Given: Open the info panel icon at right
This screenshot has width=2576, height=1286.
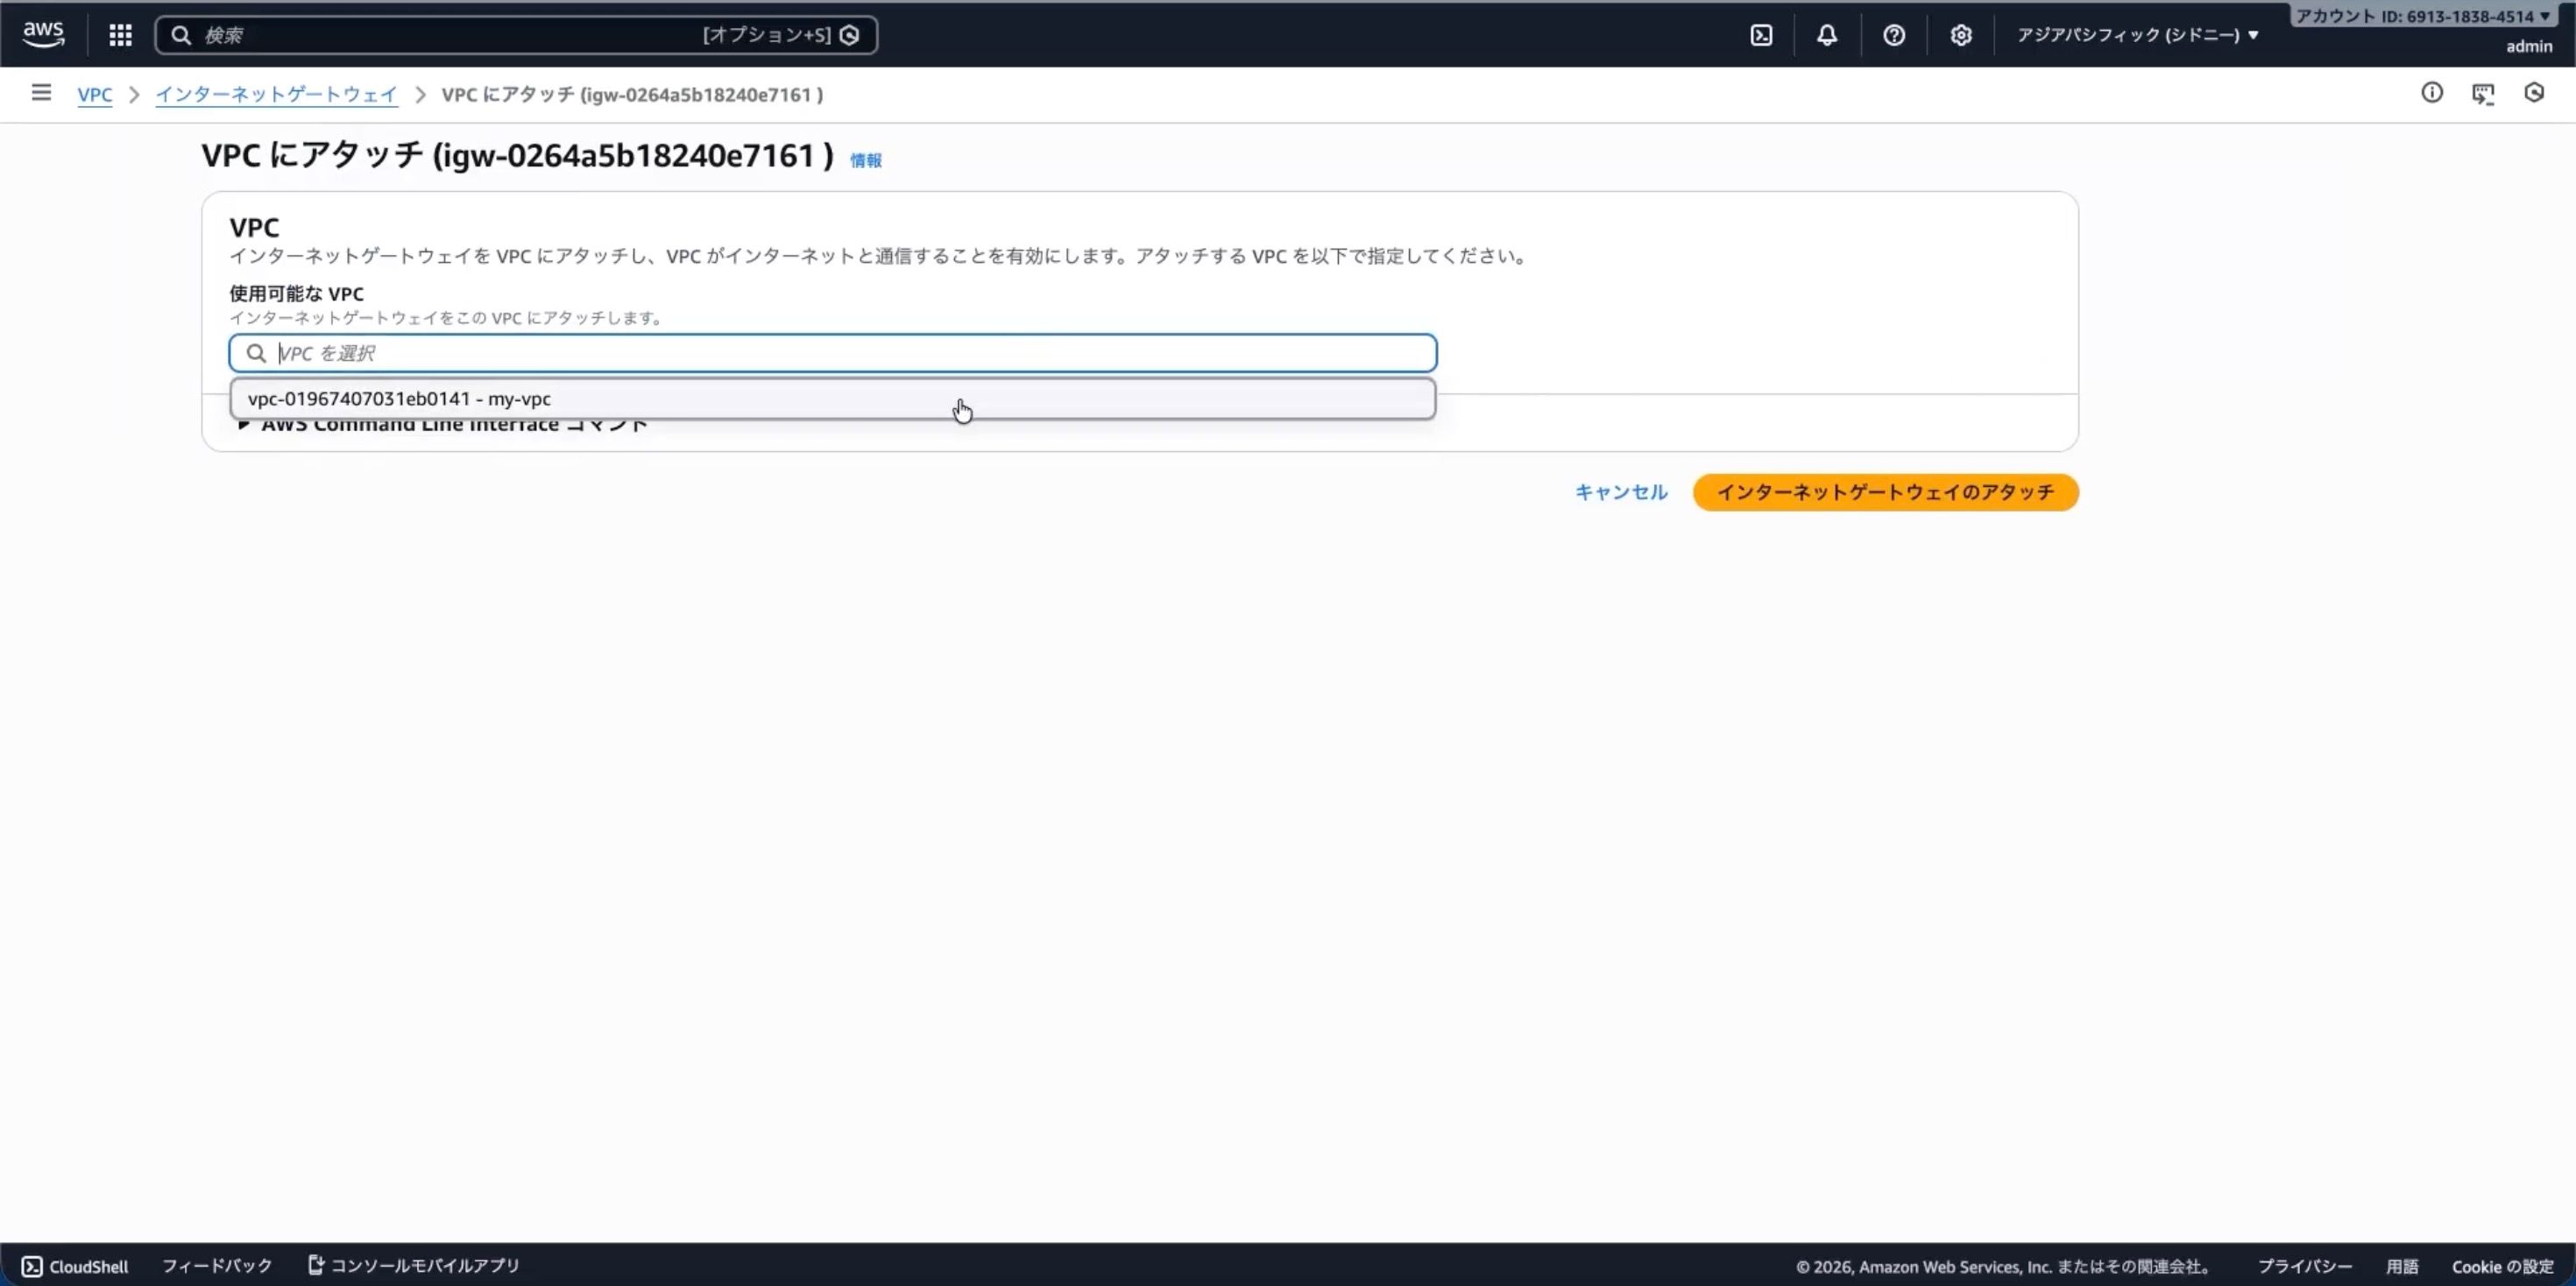Looking at the screenshot, I should 2432,93.
